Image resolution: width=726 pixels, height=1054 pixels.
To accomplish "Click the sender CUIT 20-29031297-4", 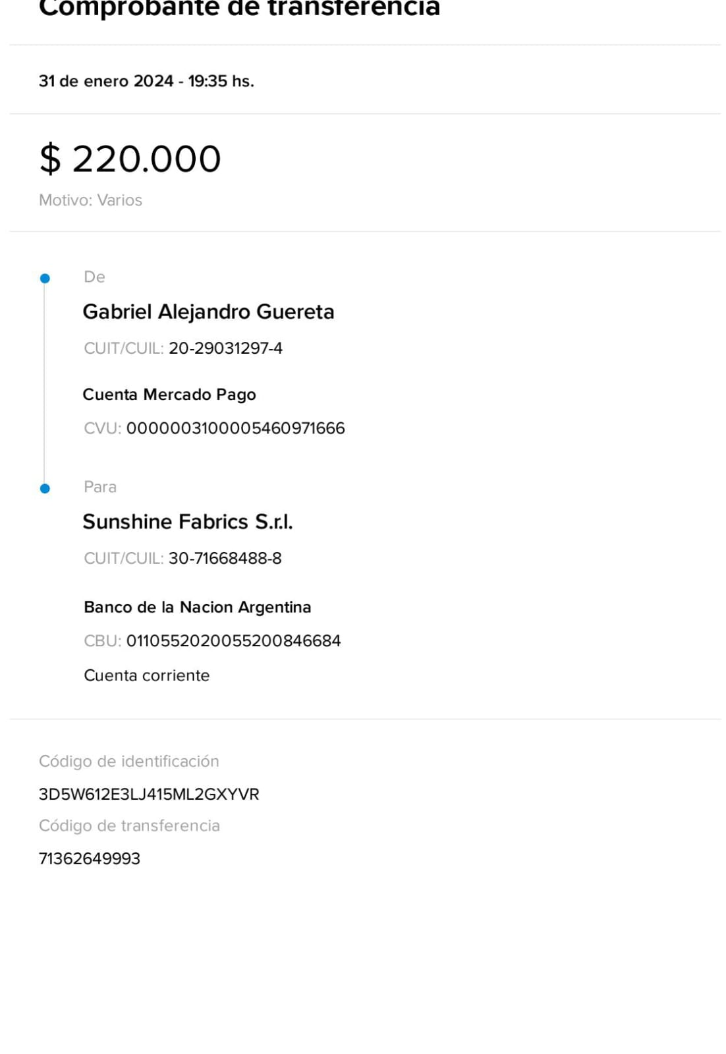I will coord(225,348).
